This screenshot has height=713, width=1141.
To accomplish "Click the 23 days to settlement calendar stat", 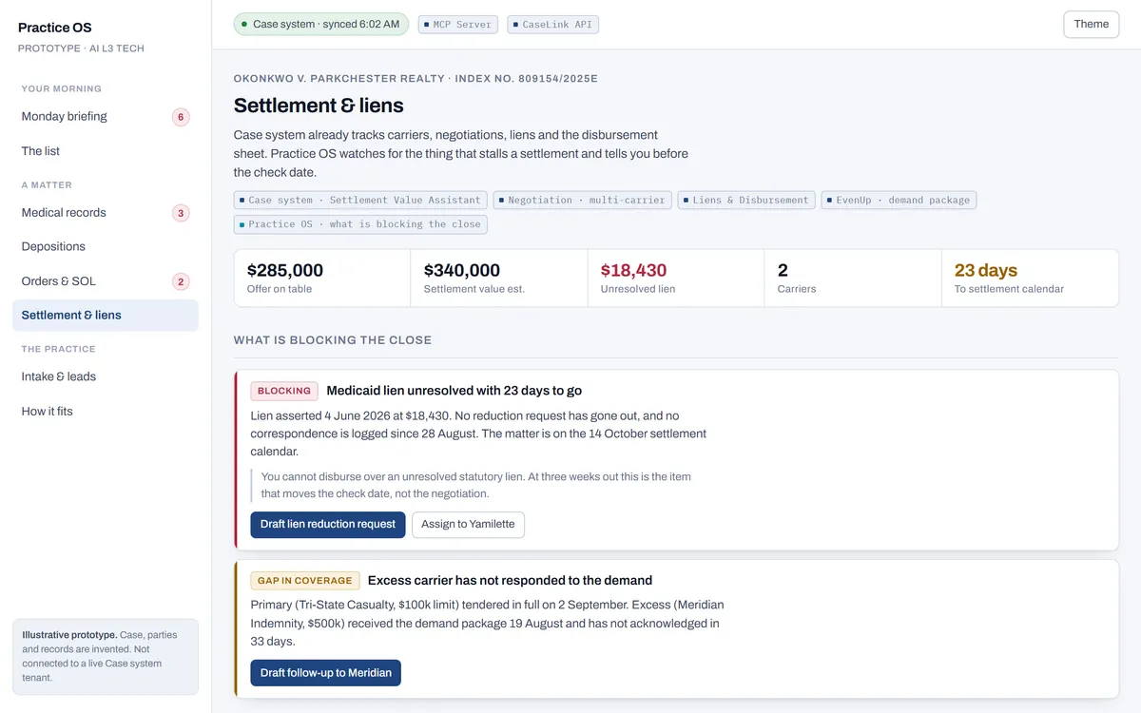I will (1030, 279).
